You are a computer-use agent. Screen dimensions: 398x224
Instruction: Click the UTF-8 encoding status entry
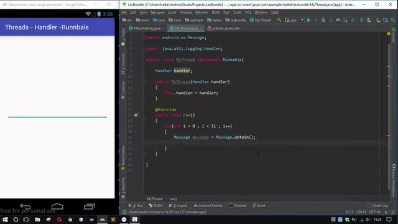click(x=374, y=212)
